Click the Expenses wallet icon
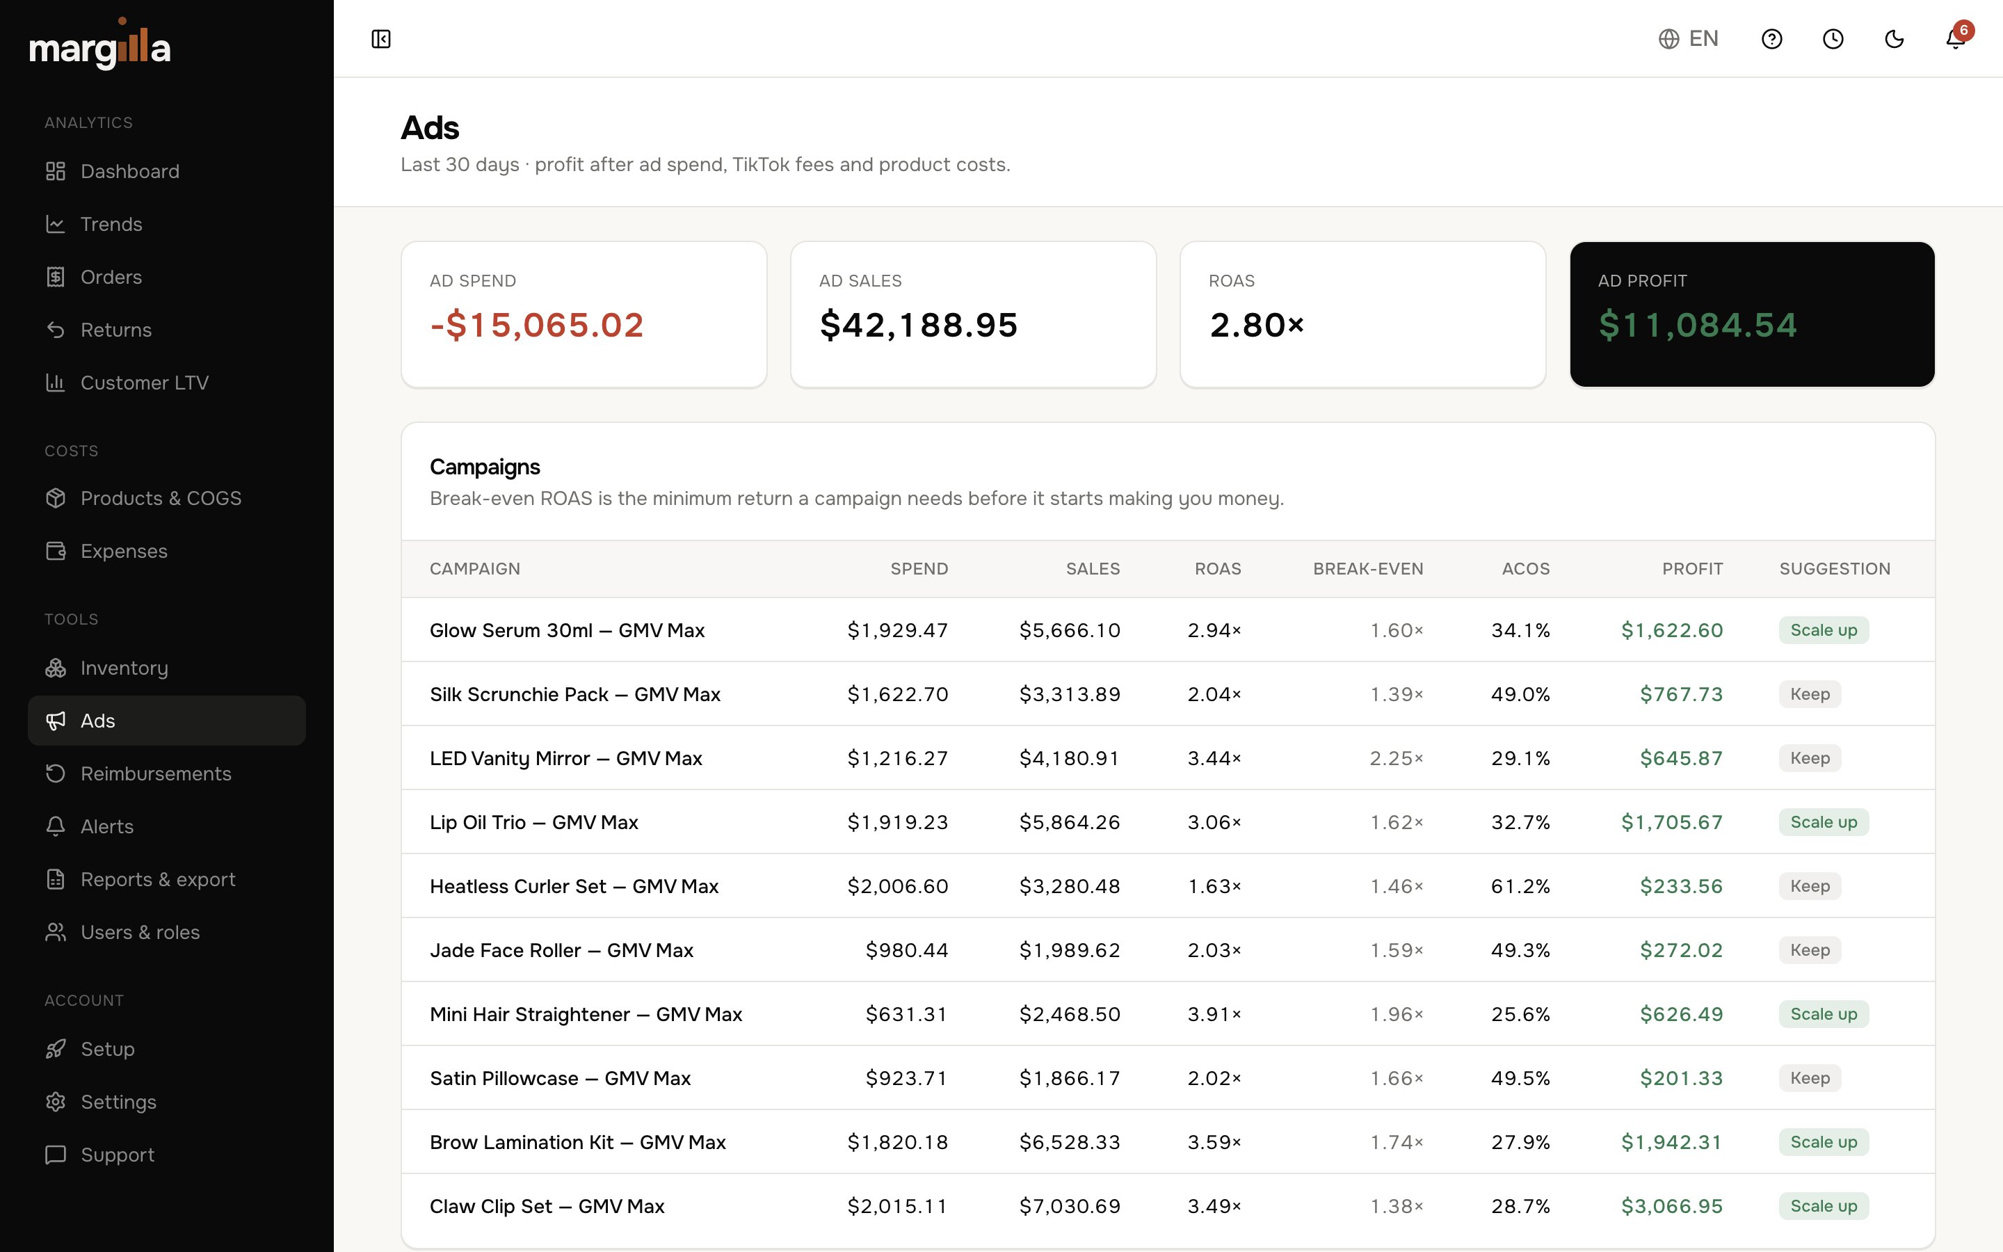The image size is (2003, 1252). (x=56, y=552)
